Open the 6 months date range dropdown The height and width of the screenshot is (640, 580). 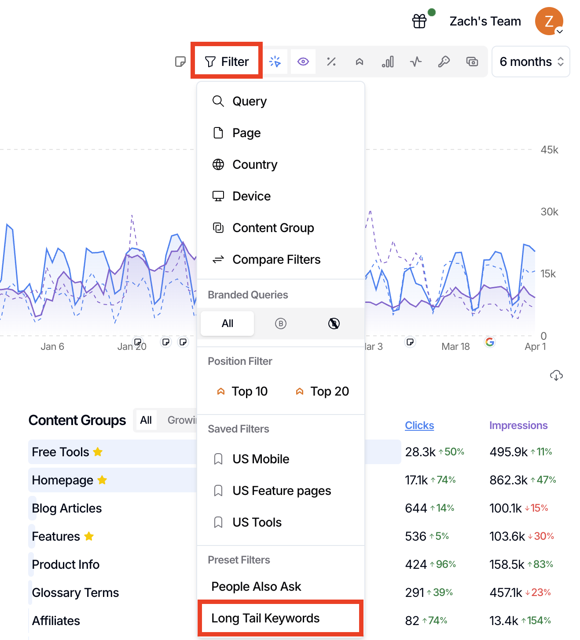click(x=531, y=62)
